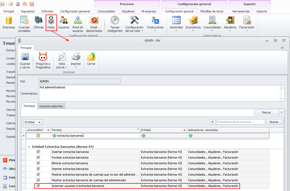The height and width of the screenshot is (191, 290).
Task: Open the Empresas database icon
Action: point(9,20)
